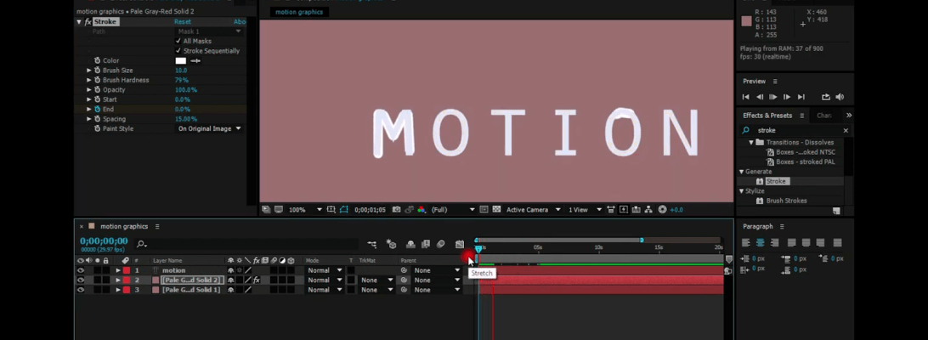Jump to first frame in Preview panel
The image size is (928, 340).
click(746, 97)
